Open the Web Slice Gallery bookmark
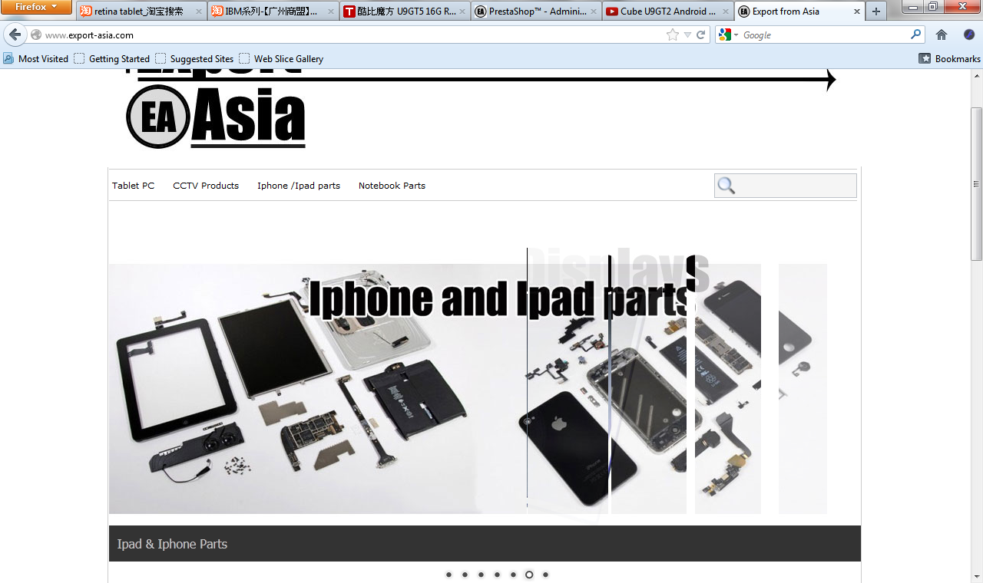The image size is (983, 583). [281, 58]
